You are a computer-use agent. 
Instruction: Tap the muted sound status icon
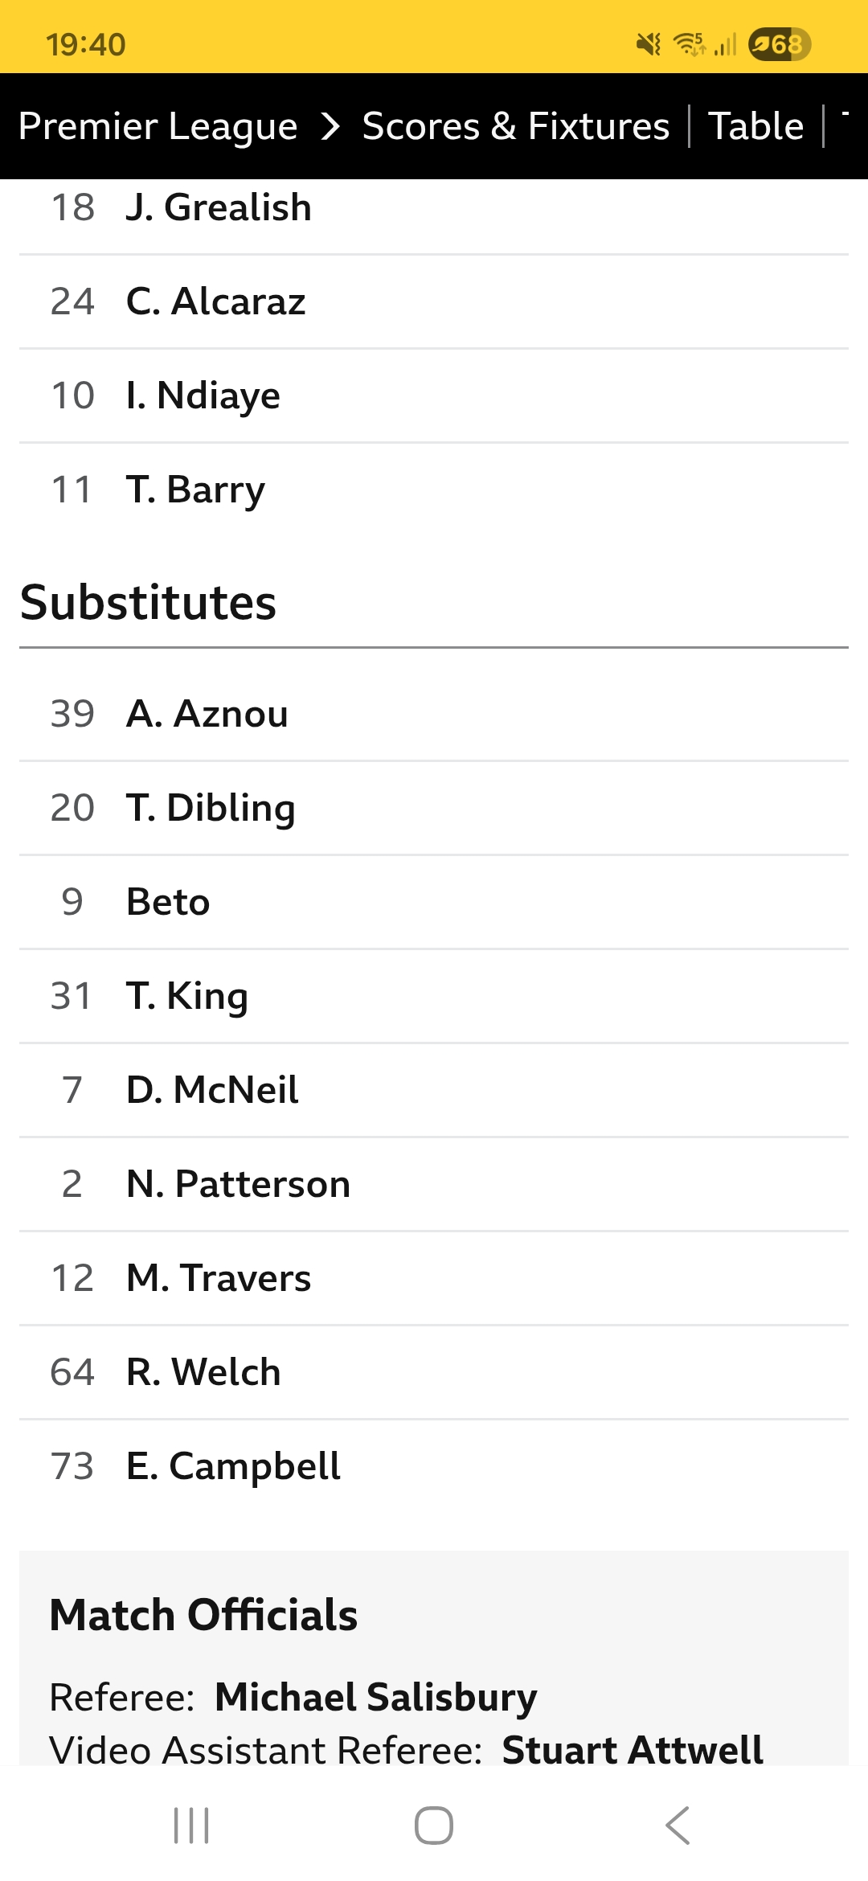pos(648,44)
